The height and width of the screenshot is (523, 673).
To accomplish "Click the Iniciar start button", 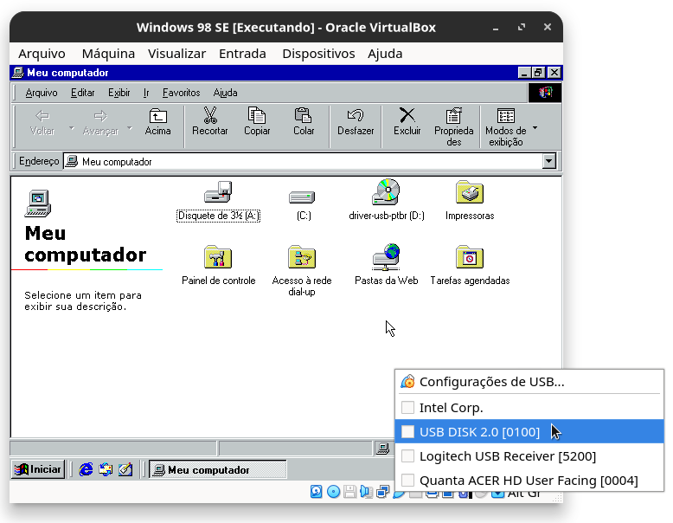I will (x=37, y=469).
